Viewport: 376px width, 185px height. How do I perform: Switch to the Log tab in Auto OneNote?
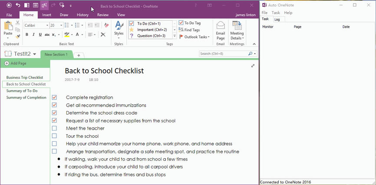click(277, 19)
